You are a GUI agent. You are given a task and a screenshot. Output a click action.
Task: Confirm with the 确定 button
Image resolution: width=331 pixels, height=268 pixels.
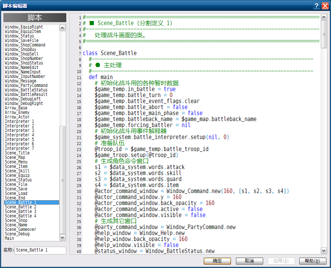217,261
